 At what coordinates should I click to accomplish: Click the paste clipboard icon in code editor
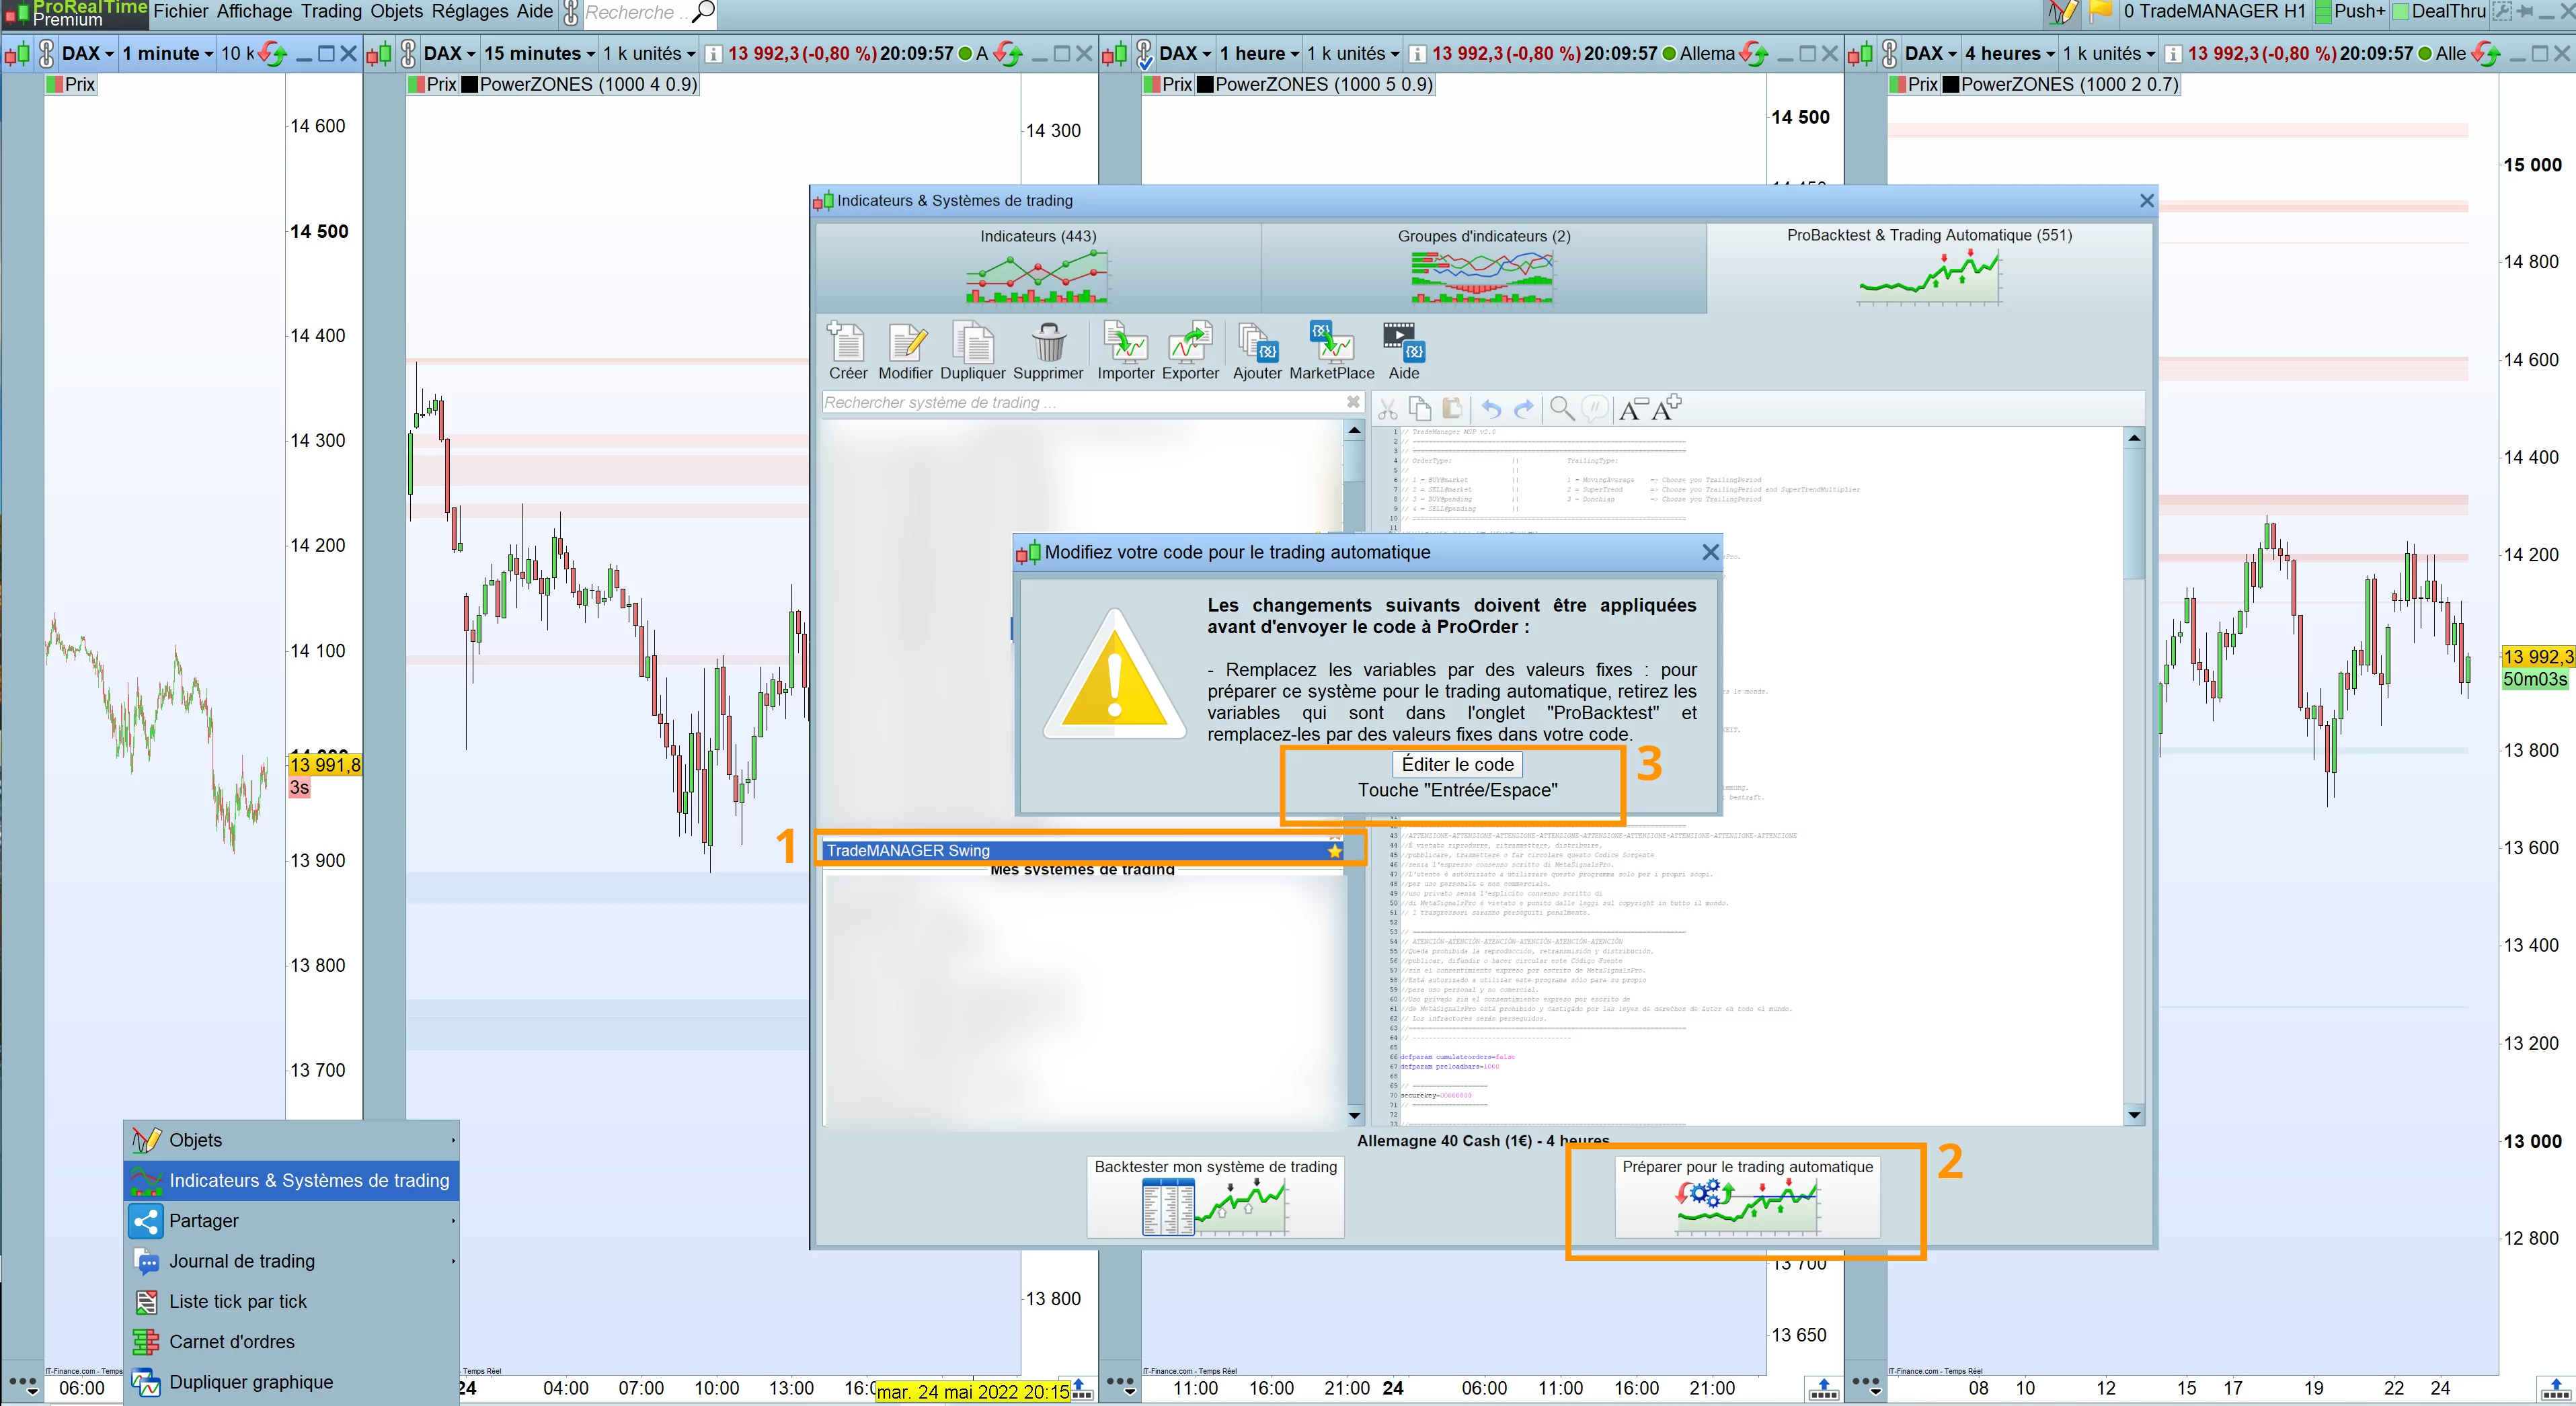(1452, 409)
